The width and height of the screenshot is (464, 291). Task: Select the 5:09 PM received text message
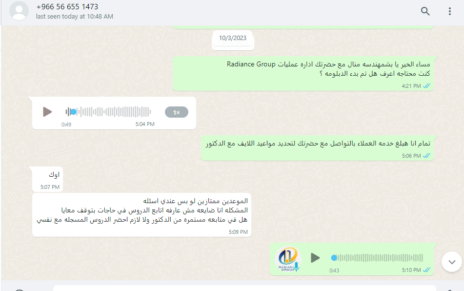tap(142, 215)
